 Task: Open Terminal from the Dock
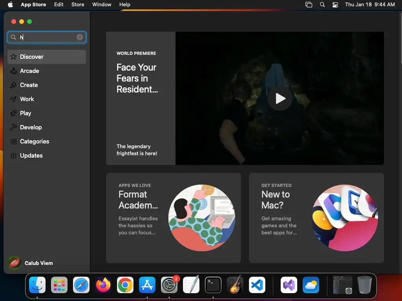[213, 285]
